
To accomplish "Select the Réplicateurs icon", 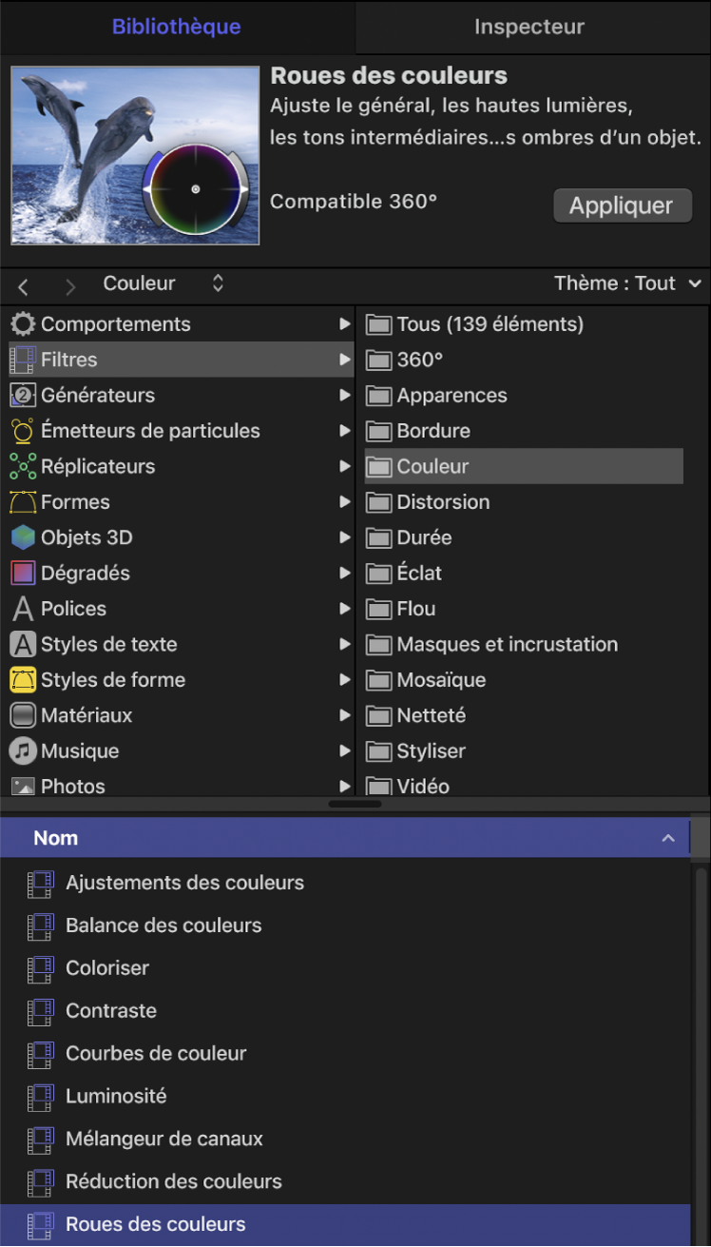I will tap(23, 466).
